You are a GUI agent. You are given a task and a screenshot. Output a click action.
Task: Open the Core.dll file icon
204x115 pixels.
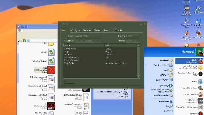coord(51,52)
